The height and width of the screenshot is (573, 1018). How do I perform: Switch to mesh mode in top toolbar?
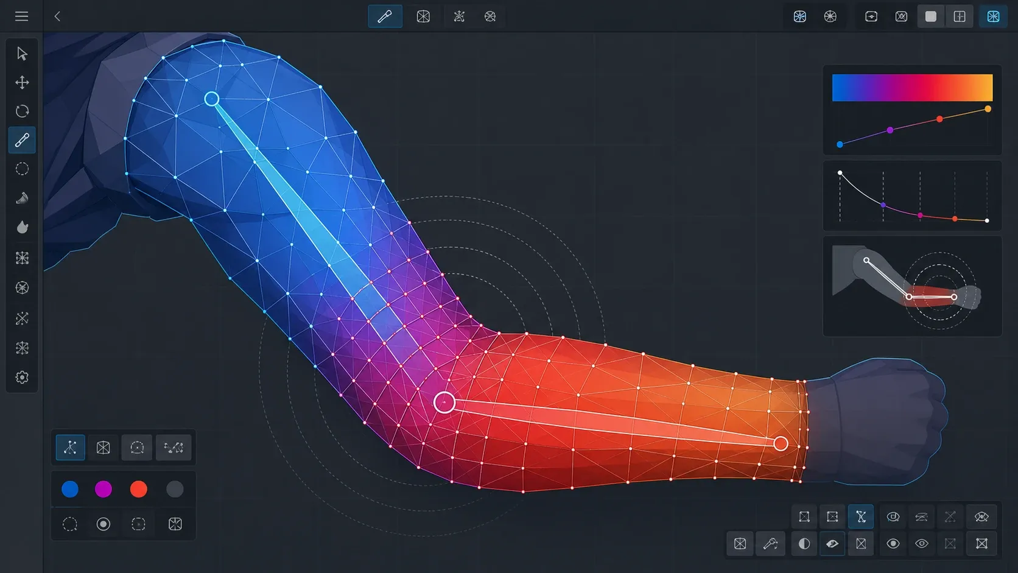tap(423, 16)
